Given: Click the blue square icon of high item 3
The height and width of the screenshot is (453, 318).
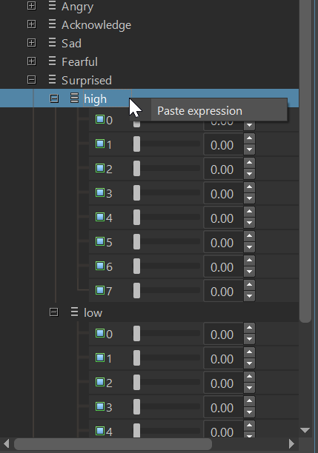Looking at the screenshot, I should click(x=100, y=192).
